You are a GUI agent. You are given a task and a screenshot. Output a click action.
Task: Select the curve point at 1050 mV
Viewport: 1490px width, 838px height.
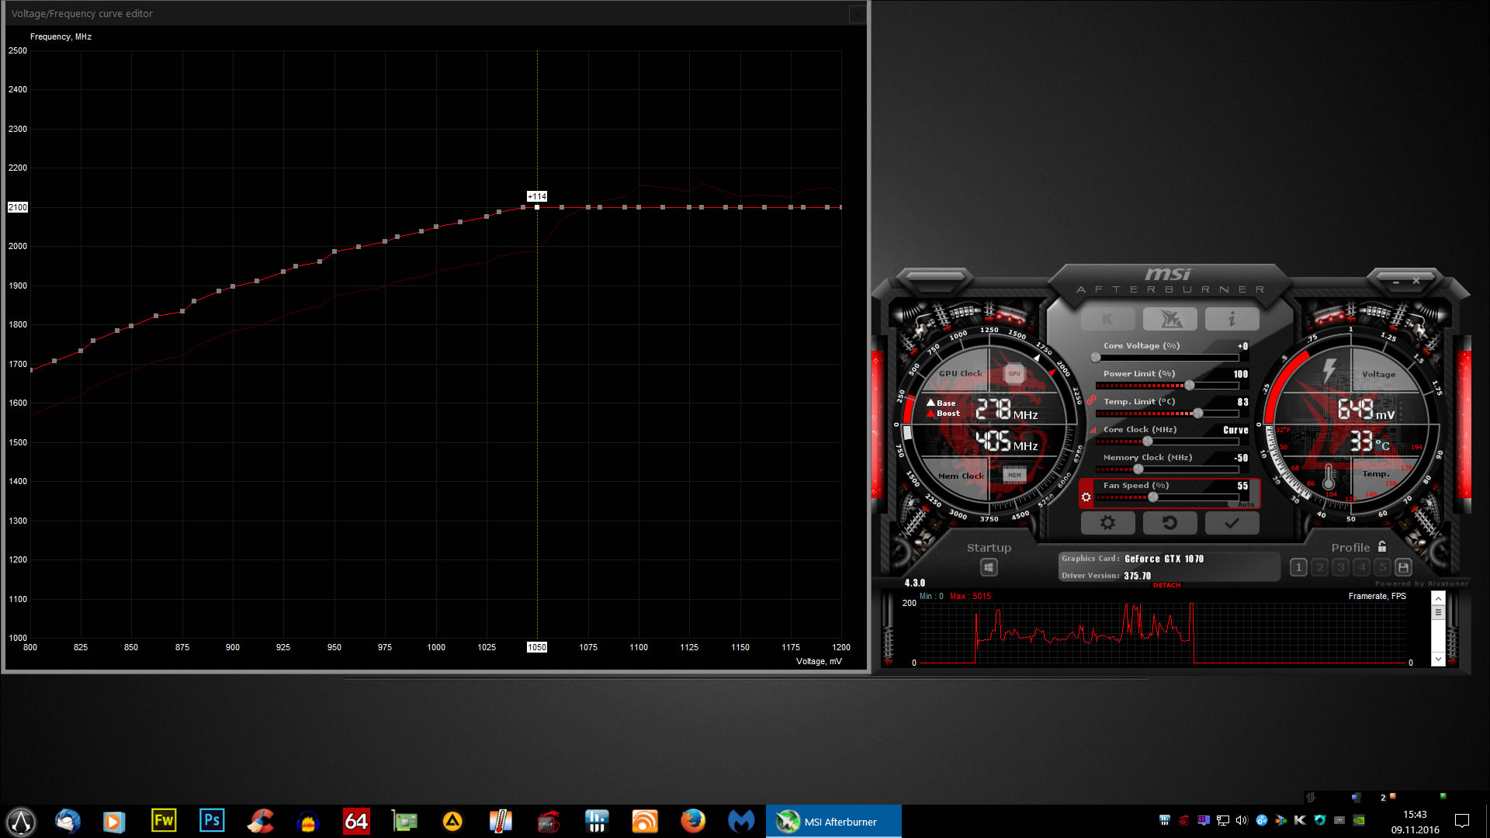point(537,207)
